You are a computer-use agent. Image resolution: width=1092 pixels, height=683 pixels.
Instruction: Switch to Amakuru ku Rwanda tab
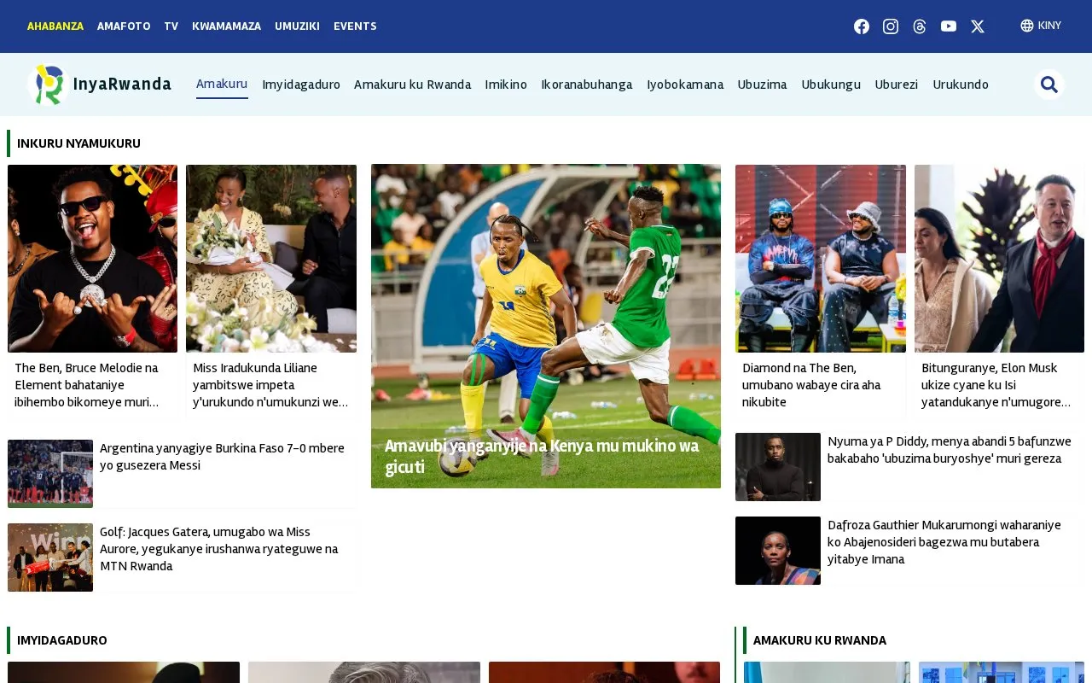413,85
